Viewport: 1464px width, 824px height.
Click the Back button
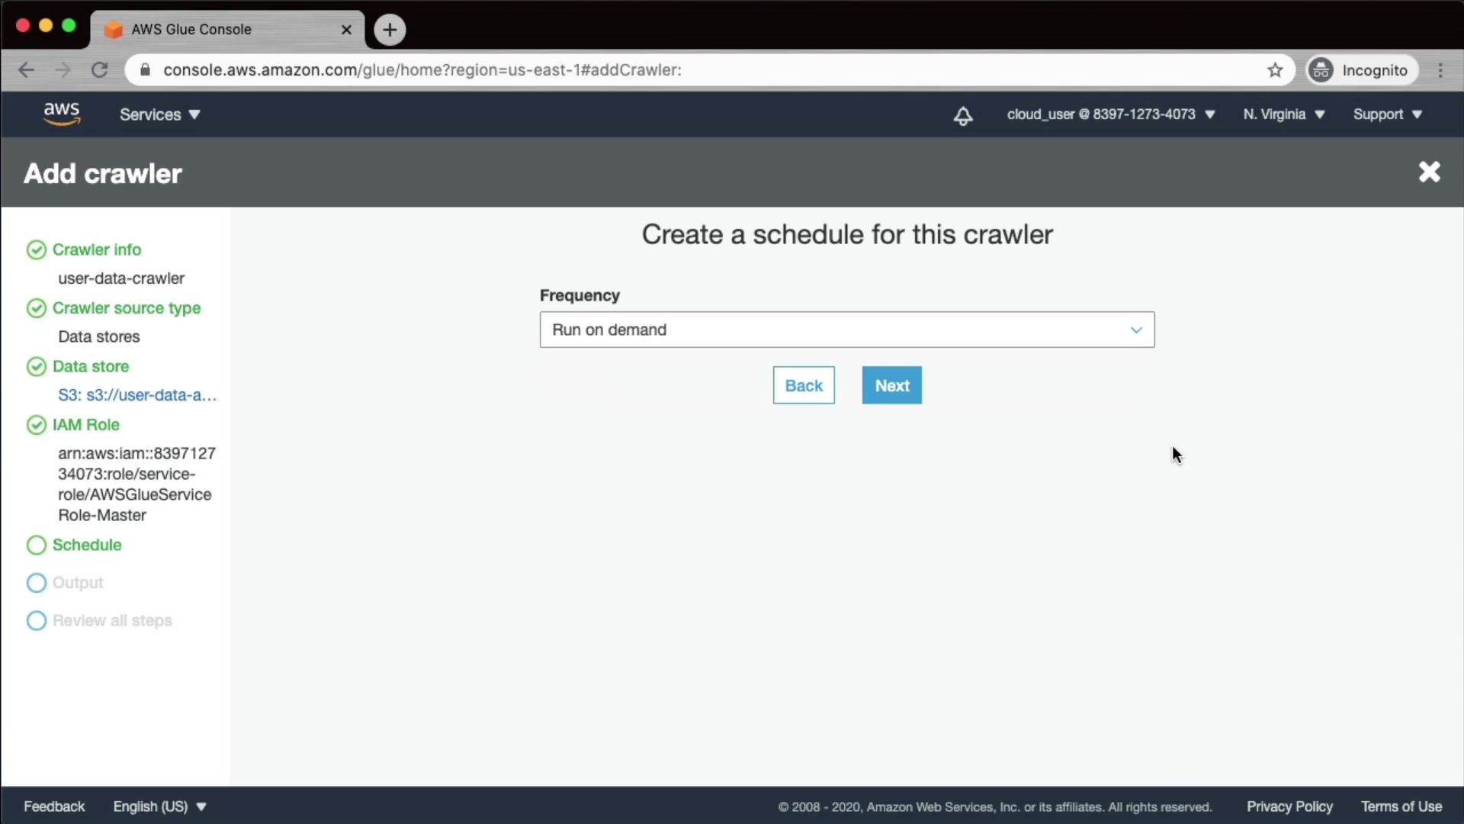(x=803, y=385)
